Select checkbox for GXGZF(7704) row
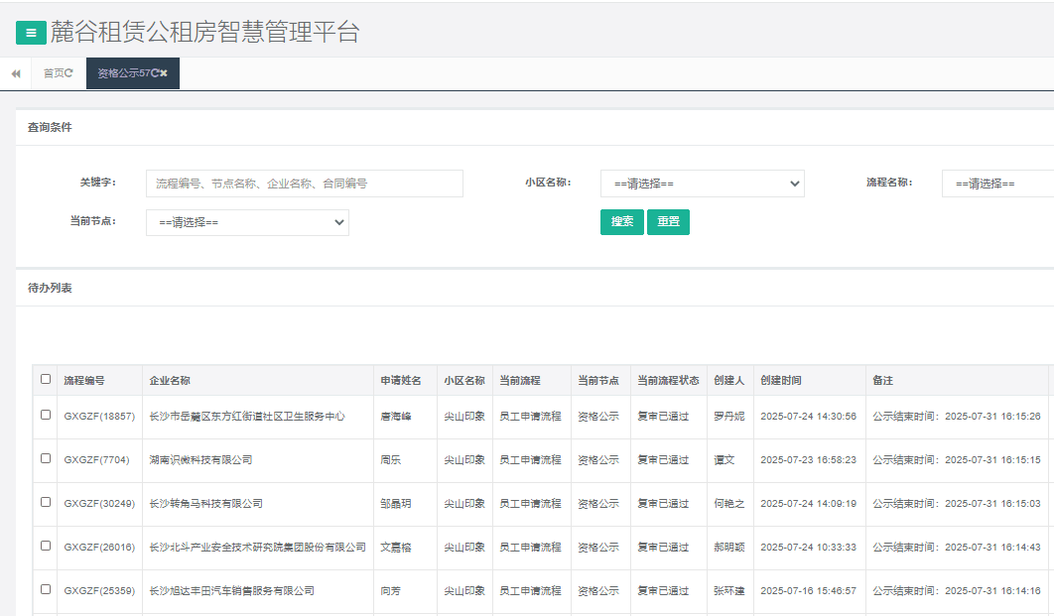Image resolution: width=1054 pixels, height=616 pixels. click(46, 458)
